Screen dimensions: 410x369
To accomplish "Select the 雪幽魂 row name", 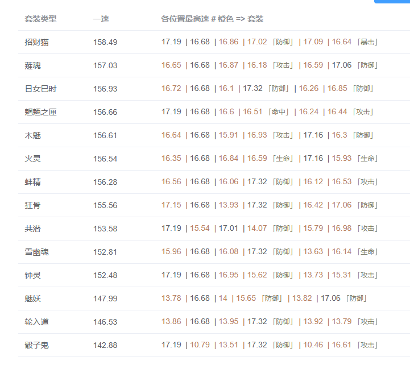I will (x=36, y=252).
